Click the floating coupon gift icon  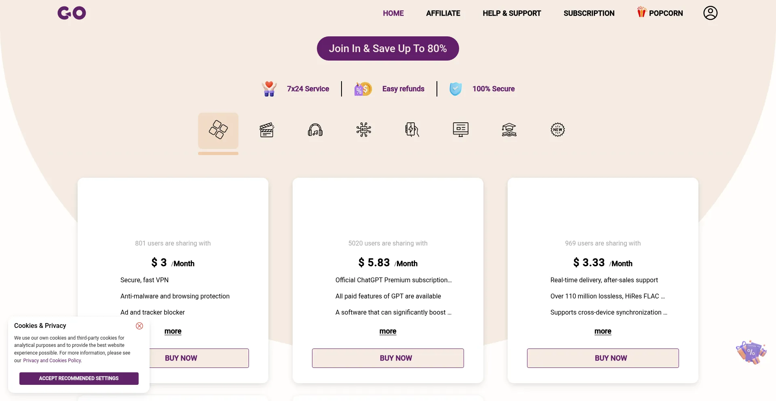pyautogui.click(x=751, y=352)
